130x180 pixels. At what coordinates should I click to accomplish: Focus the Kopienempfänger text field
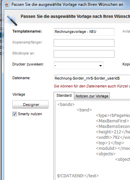click(84, 43)
